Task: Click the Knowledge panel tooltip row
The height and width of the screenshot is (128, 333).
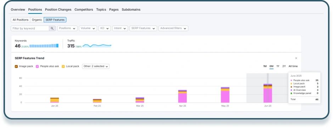Action: 304,93
